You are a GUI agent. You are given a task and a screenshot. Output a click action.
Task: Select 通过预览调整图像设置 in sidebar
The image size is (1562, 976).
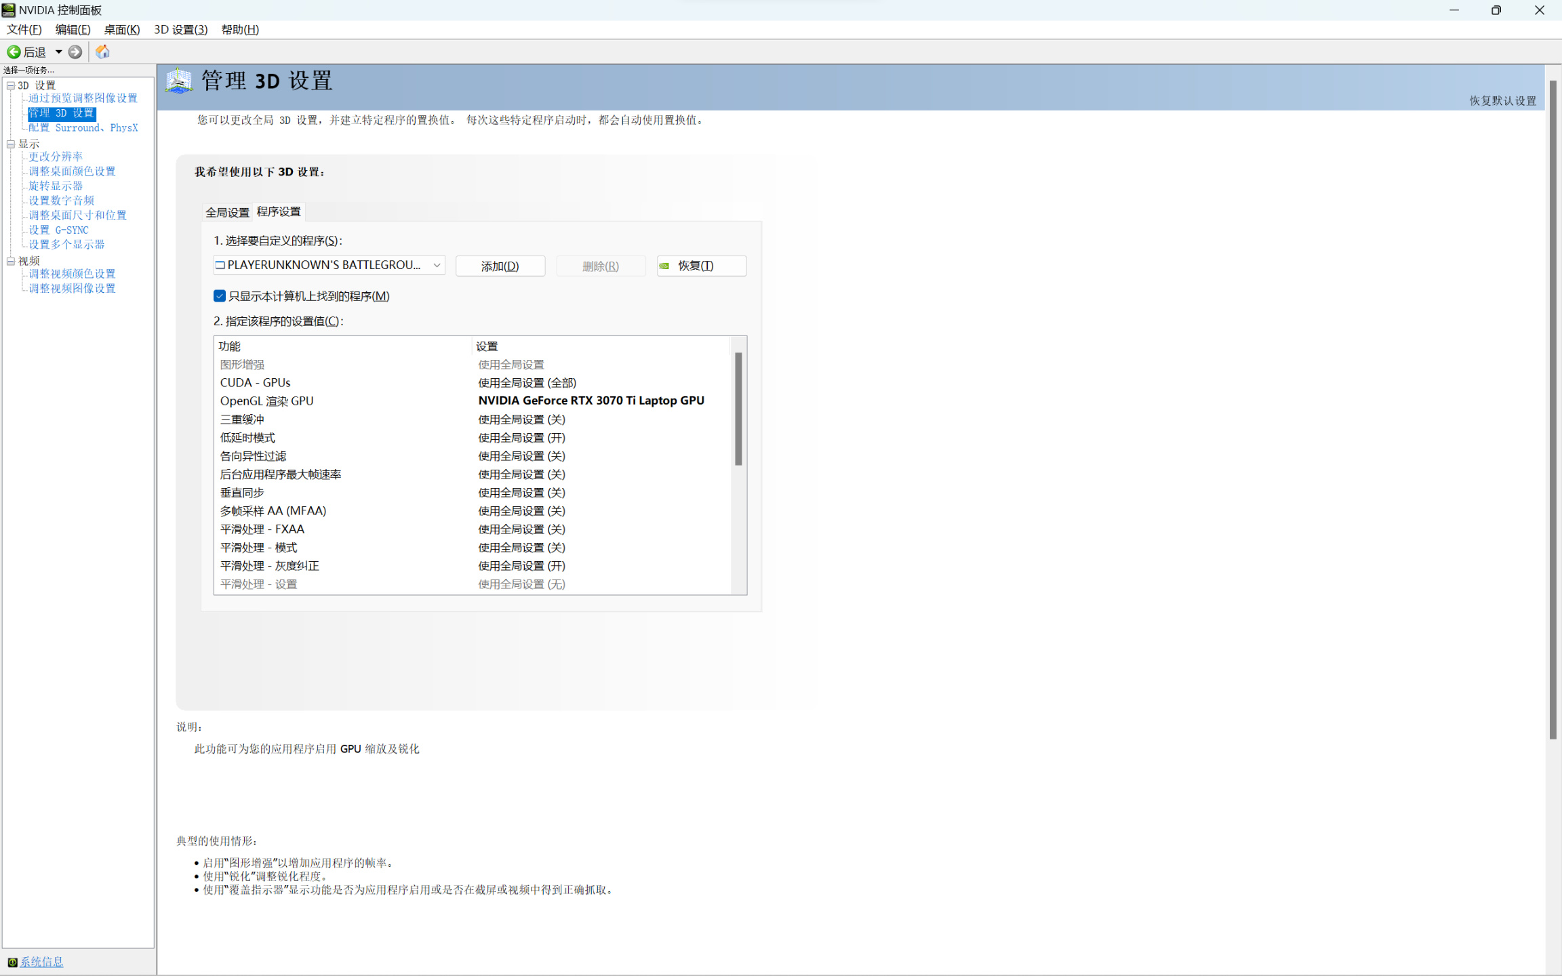point(83,98)
